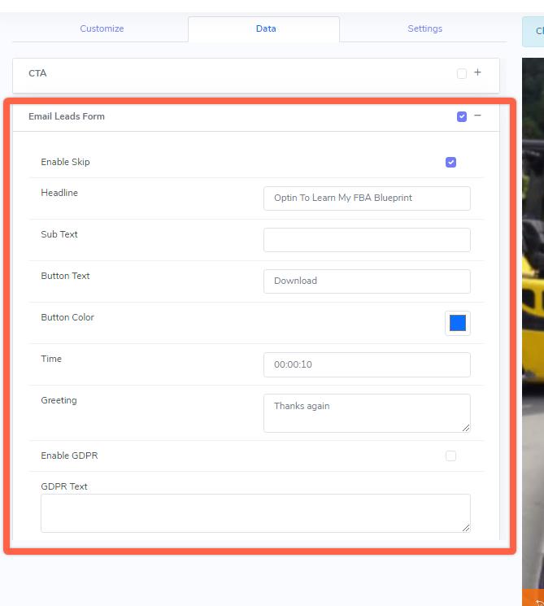The image size is (544, 606).
Task: Click the CTA section title
Action: point(37,73)
